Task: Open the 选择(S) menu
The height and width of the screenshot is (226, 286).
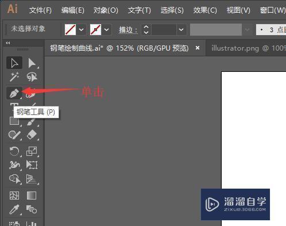Action: 172,10
